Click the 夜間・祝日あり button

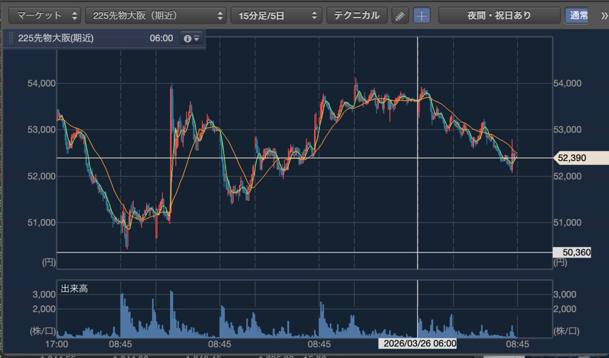point(499,15)
